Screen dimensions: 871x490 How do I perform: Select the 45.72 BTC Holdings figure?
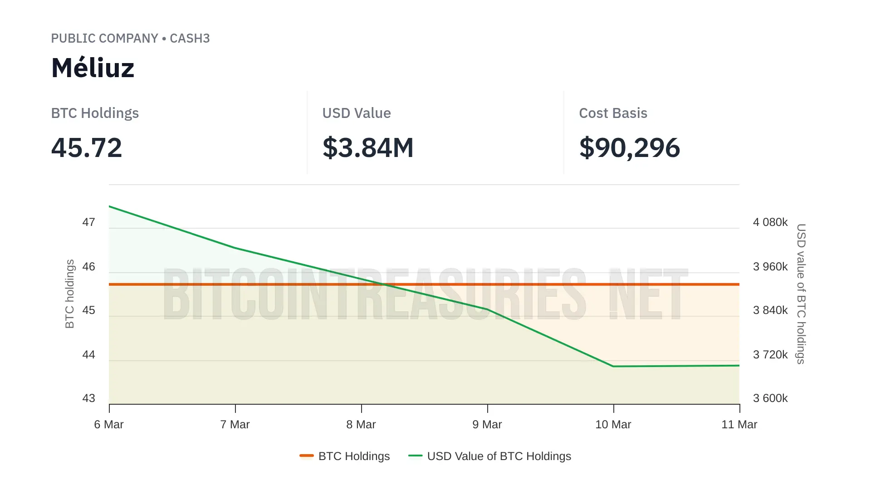click(x=86, y=148)
